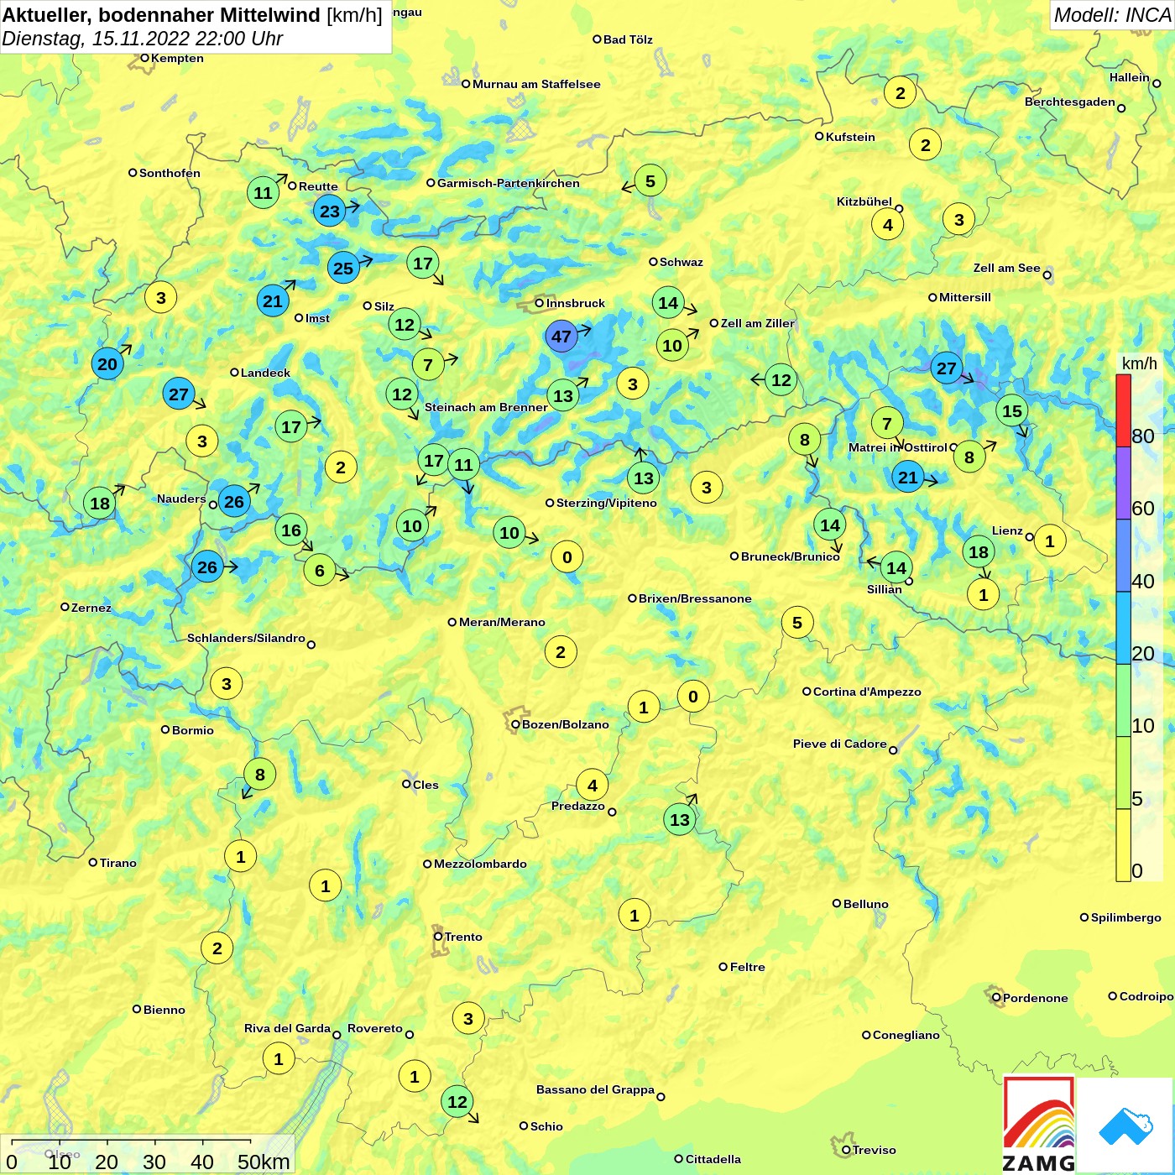
Task: Select the 14 km/h marker at Sillian
Action: [x=896, y=567]
